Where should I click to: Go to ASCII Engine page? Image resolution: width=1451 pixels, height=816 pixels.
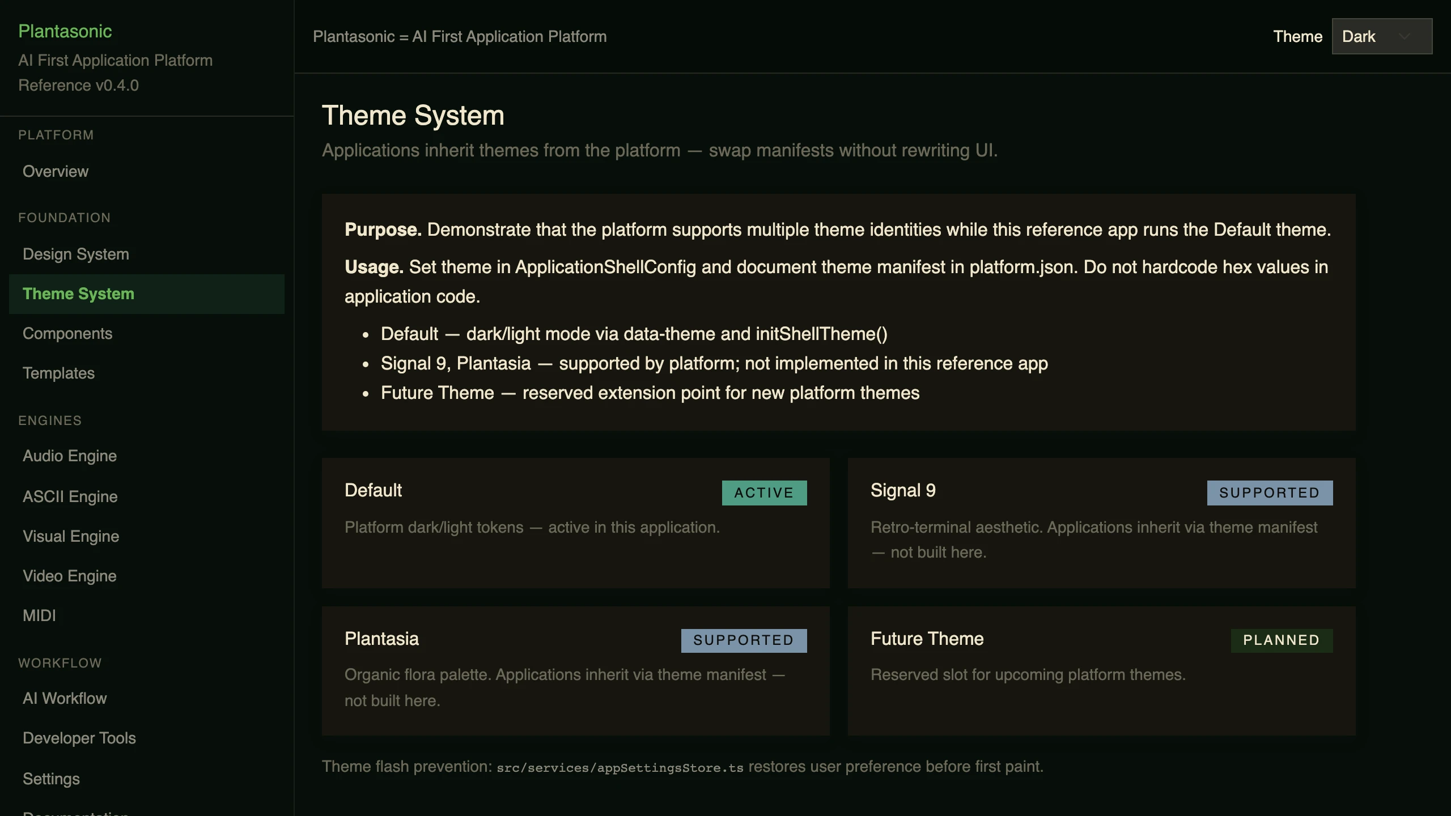point(147,496)
